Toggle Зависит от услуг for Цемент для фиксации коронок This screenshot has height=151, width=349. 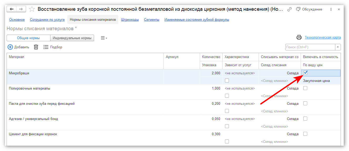coord(227,142)
